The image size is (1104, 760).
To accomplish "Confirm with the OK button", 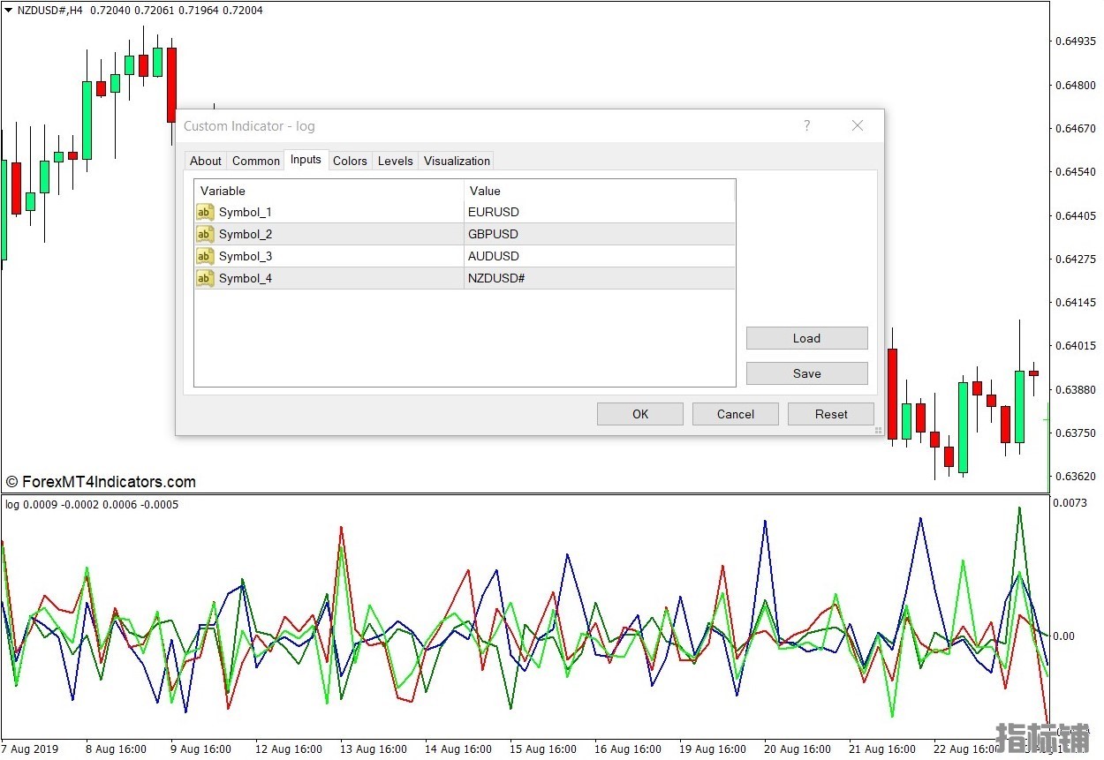I will 640,414.
